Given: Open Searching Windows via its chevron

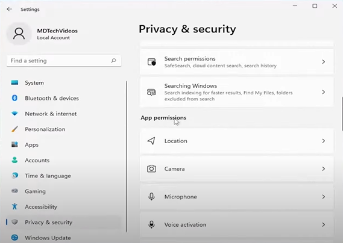Looking at the screenshot, I should (x=324, y=92).
